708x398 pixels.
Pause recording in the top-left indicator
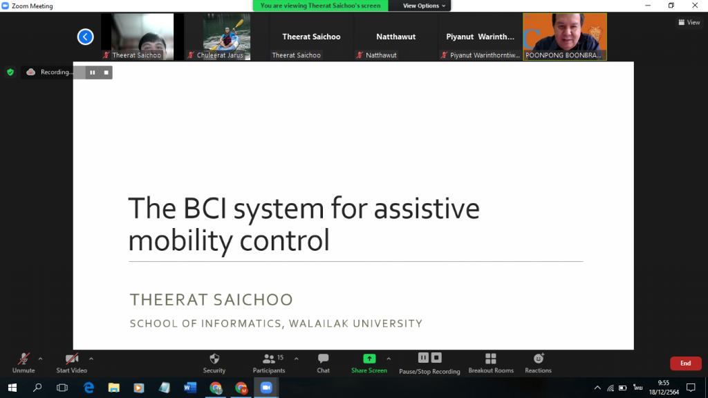(x=93, y=72)
